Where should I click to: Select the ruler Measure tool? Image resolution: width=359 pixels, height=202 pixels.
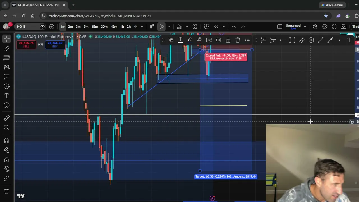6,118
